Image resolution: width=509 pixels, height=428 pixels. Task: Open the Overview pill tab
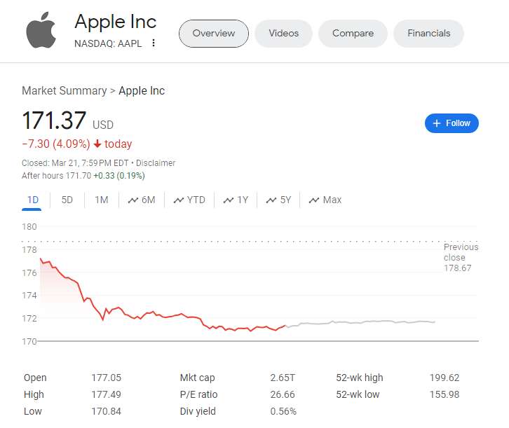(214, 33)
